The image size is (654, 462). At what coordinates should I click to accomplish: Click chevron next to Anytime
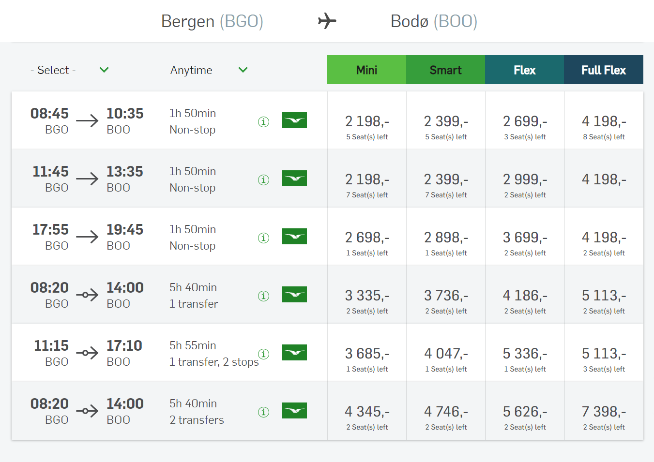pos(243,70)
